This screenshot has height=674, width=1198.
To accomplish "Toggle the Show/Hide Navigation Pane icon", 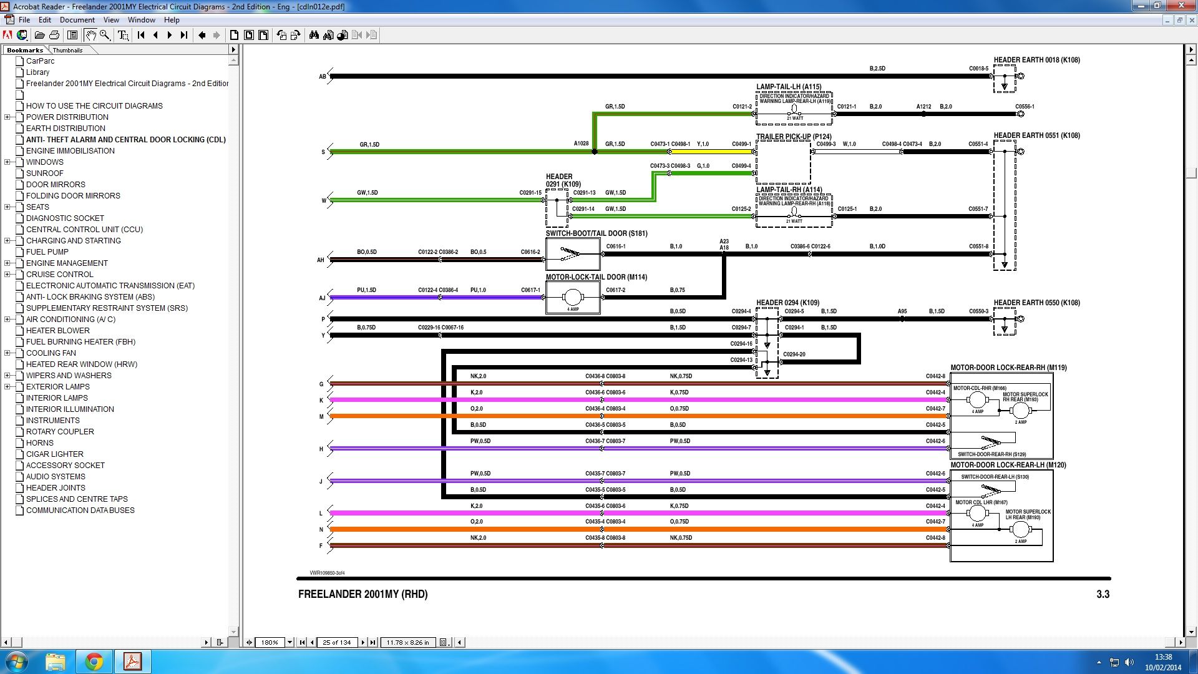I will (72, 35).
